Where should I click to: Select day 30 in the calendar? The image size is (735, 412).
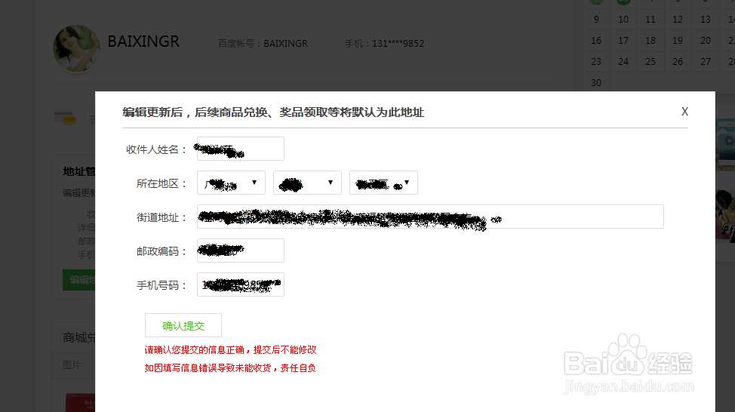(x=596, y=82)
